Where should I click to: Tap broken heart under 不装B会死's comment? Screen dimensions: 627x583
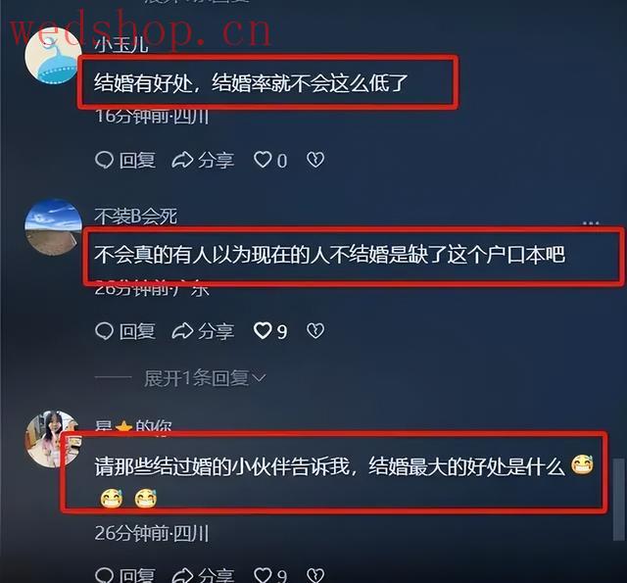click(315, 331)
